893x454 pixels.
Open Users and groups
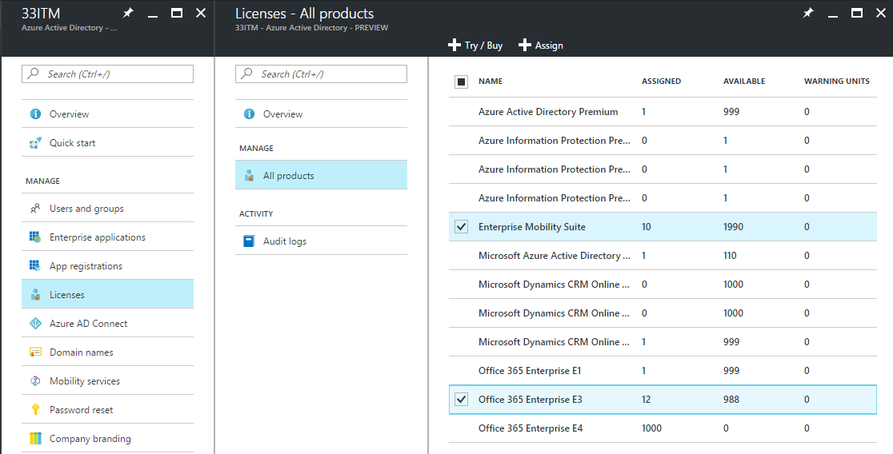tap(108, 209)
